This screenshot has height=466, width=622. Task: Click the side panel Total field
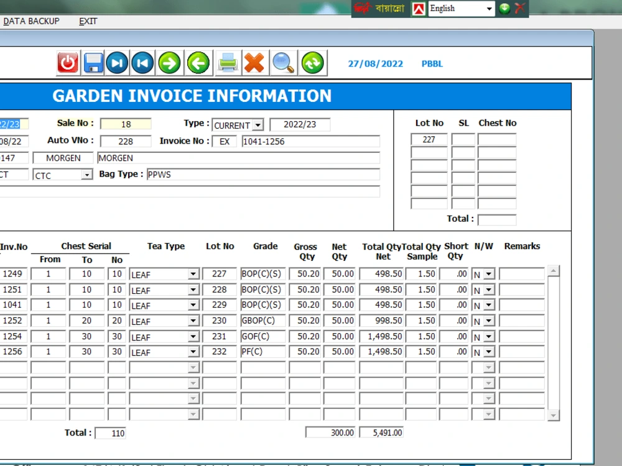click(x=496, y=219)
